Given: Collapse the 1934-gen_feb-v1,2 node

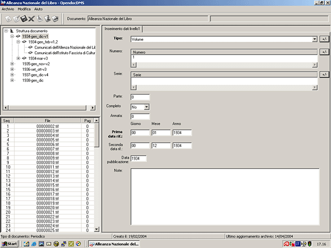Looking at the screenshot, I should tap(18, 42).
